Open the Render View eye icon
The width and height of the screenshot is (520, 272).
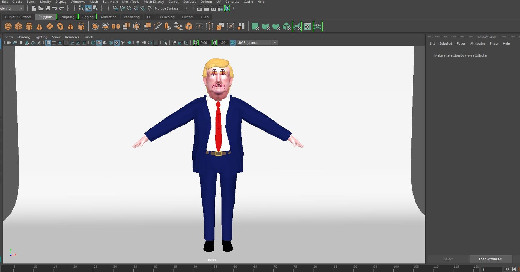tap(200, 8)
